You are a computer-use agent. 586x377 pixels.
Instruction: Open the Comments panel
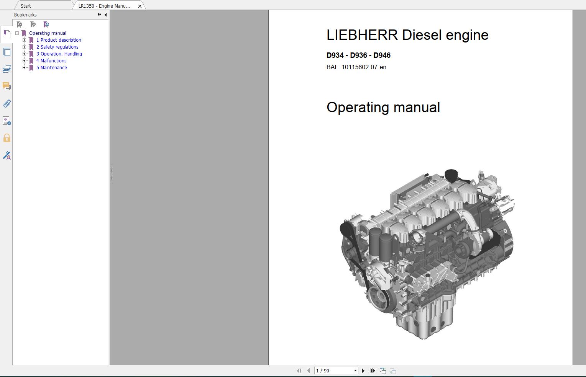point(7,86)
